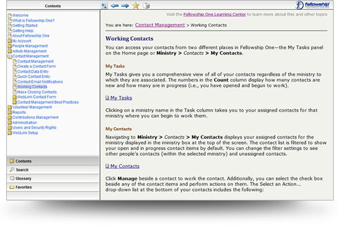
Task: Click the book icon beside Activity Management
Action: pos(10,51)
